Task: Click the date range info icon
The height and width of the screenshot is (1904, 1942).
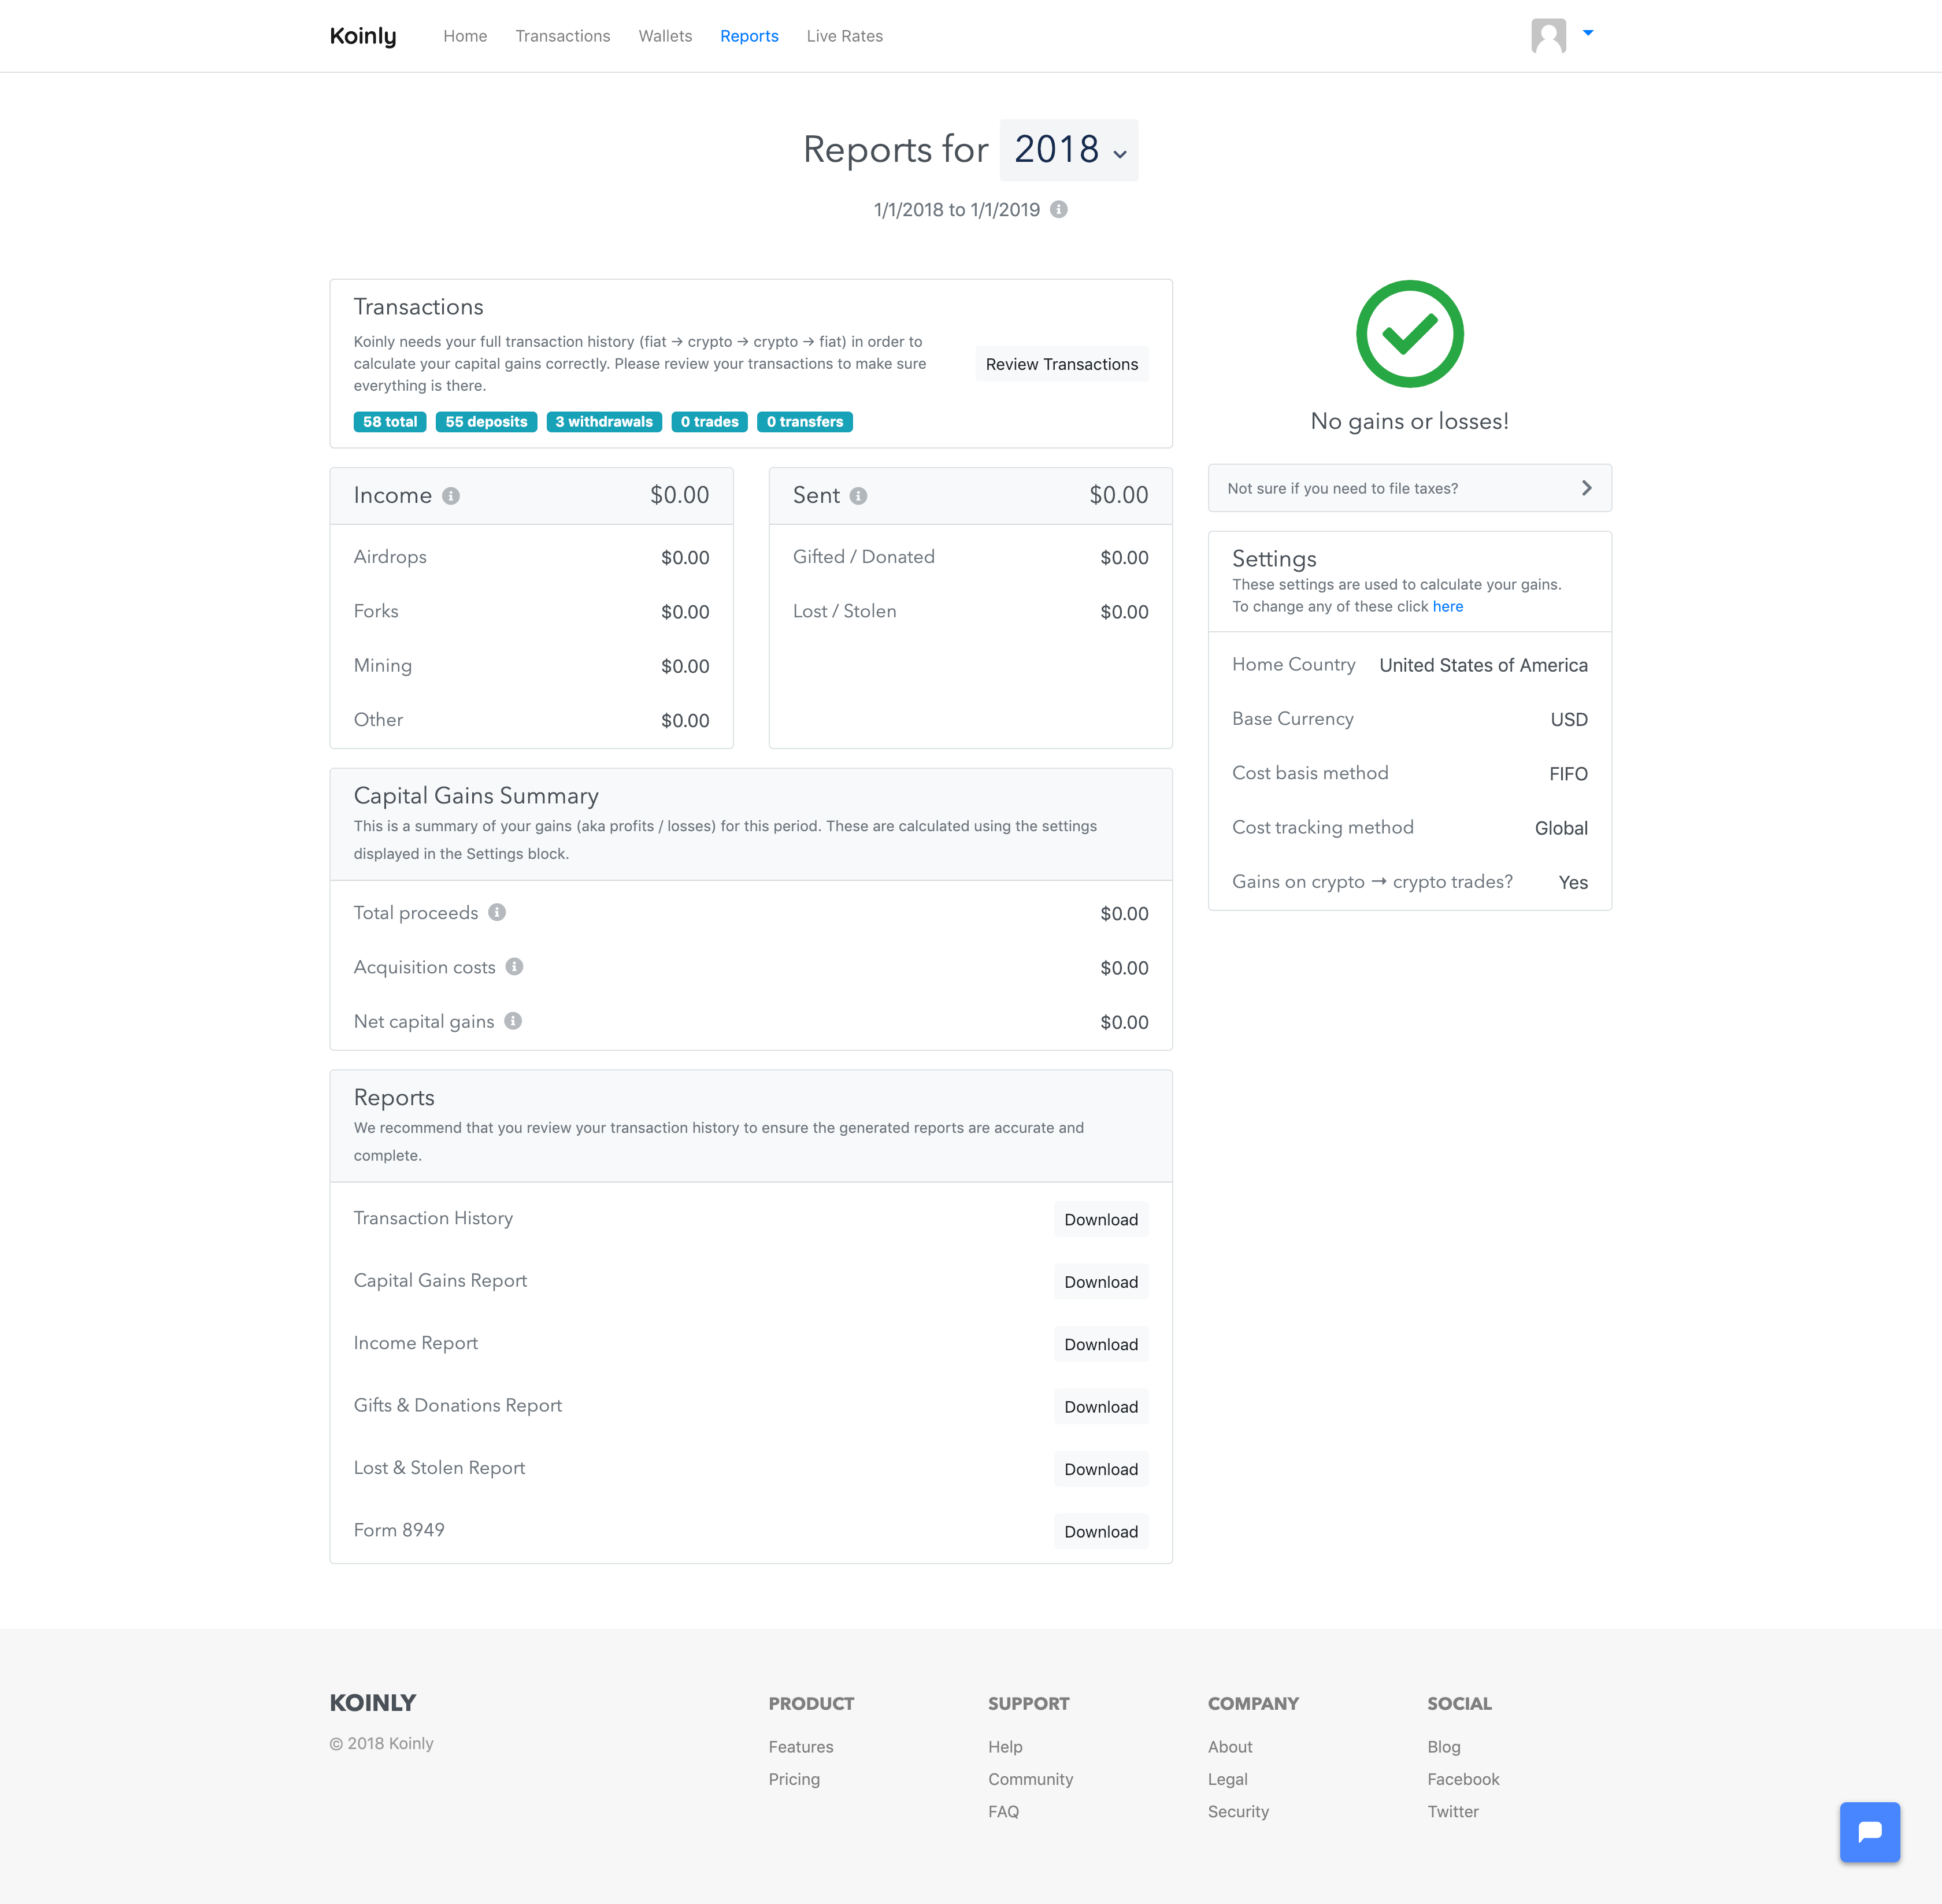Action: tap(1059, 209)
